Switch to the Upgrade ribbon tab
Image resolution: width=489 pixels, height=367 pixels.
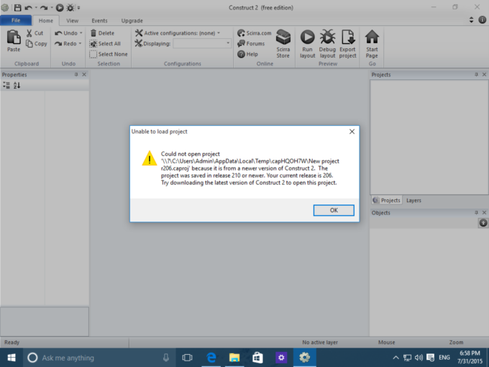[x=132, y=21]
